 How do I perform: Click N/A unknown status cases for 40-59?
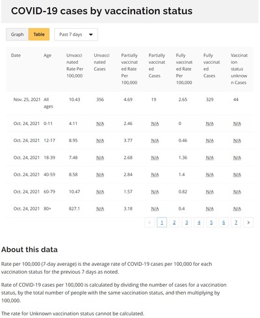[x=237, y=175]
